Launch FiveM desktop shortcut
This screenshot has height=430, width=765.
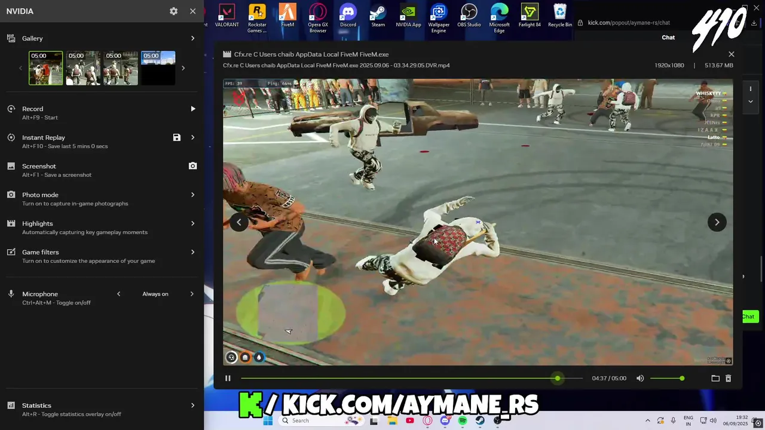287,16
